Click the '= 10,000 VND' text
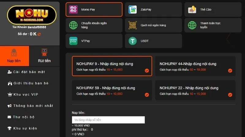The image size is (245, 137). (81, 125)
